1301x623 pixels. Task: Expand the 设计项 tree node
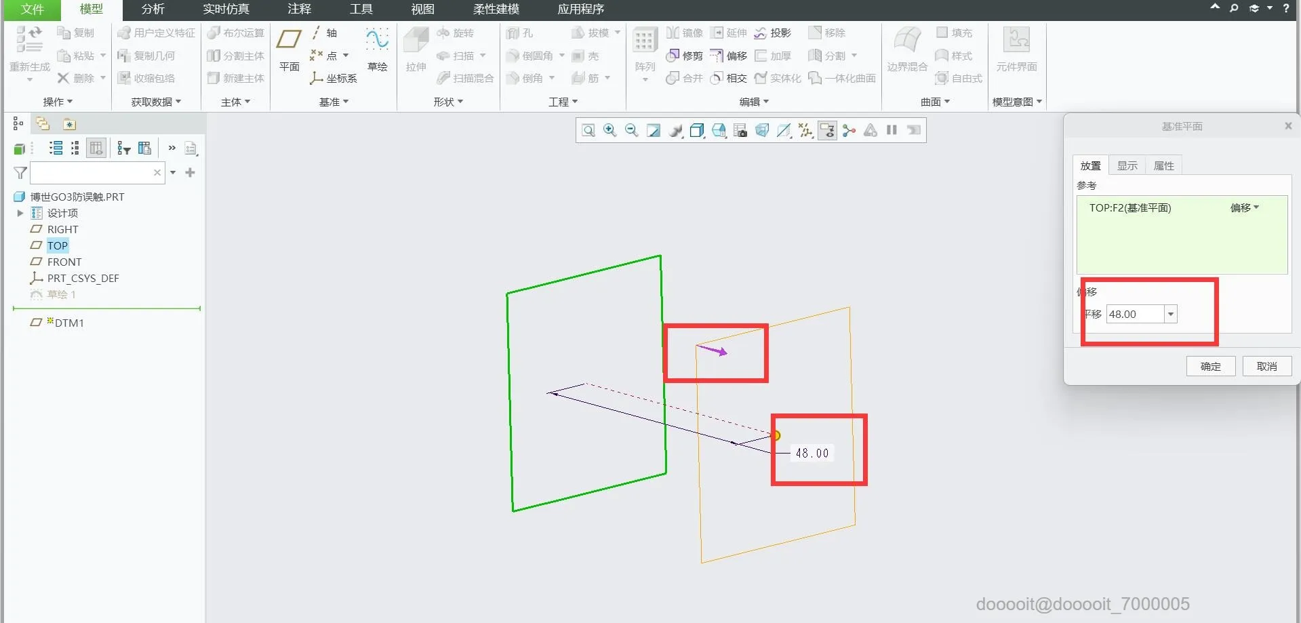[20, 213]
